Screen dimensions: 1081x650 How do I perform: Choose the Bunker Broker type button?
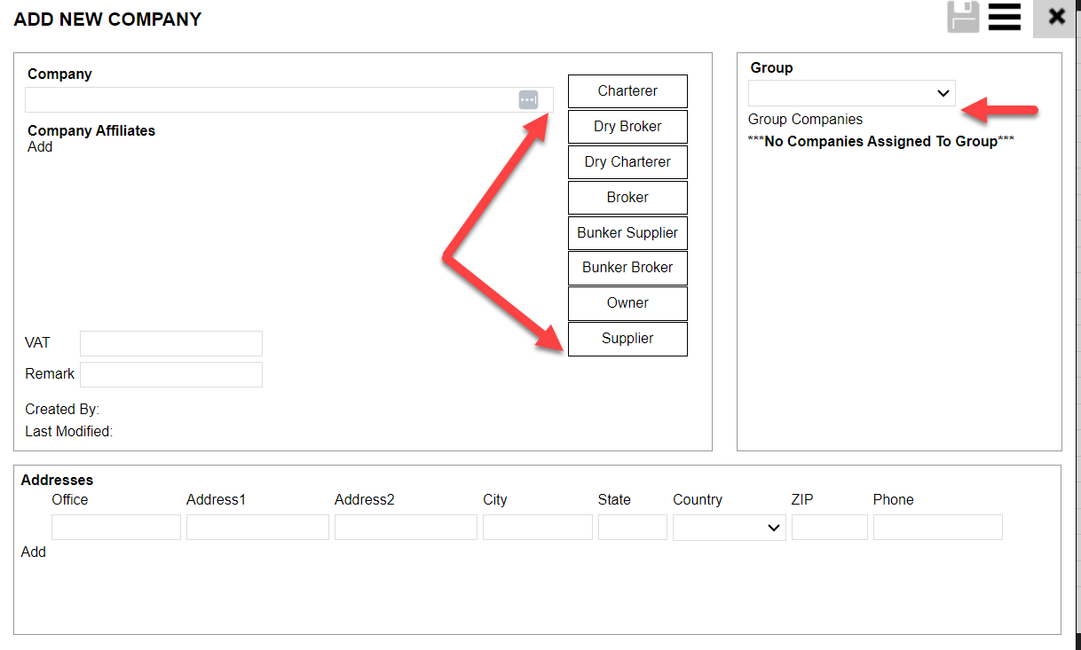coord(627,268)
